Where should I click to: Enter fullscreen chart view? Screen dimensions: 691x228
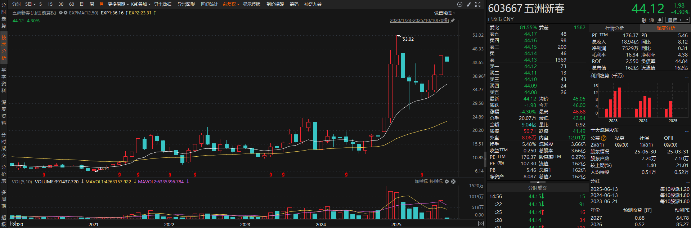point(478,4)
